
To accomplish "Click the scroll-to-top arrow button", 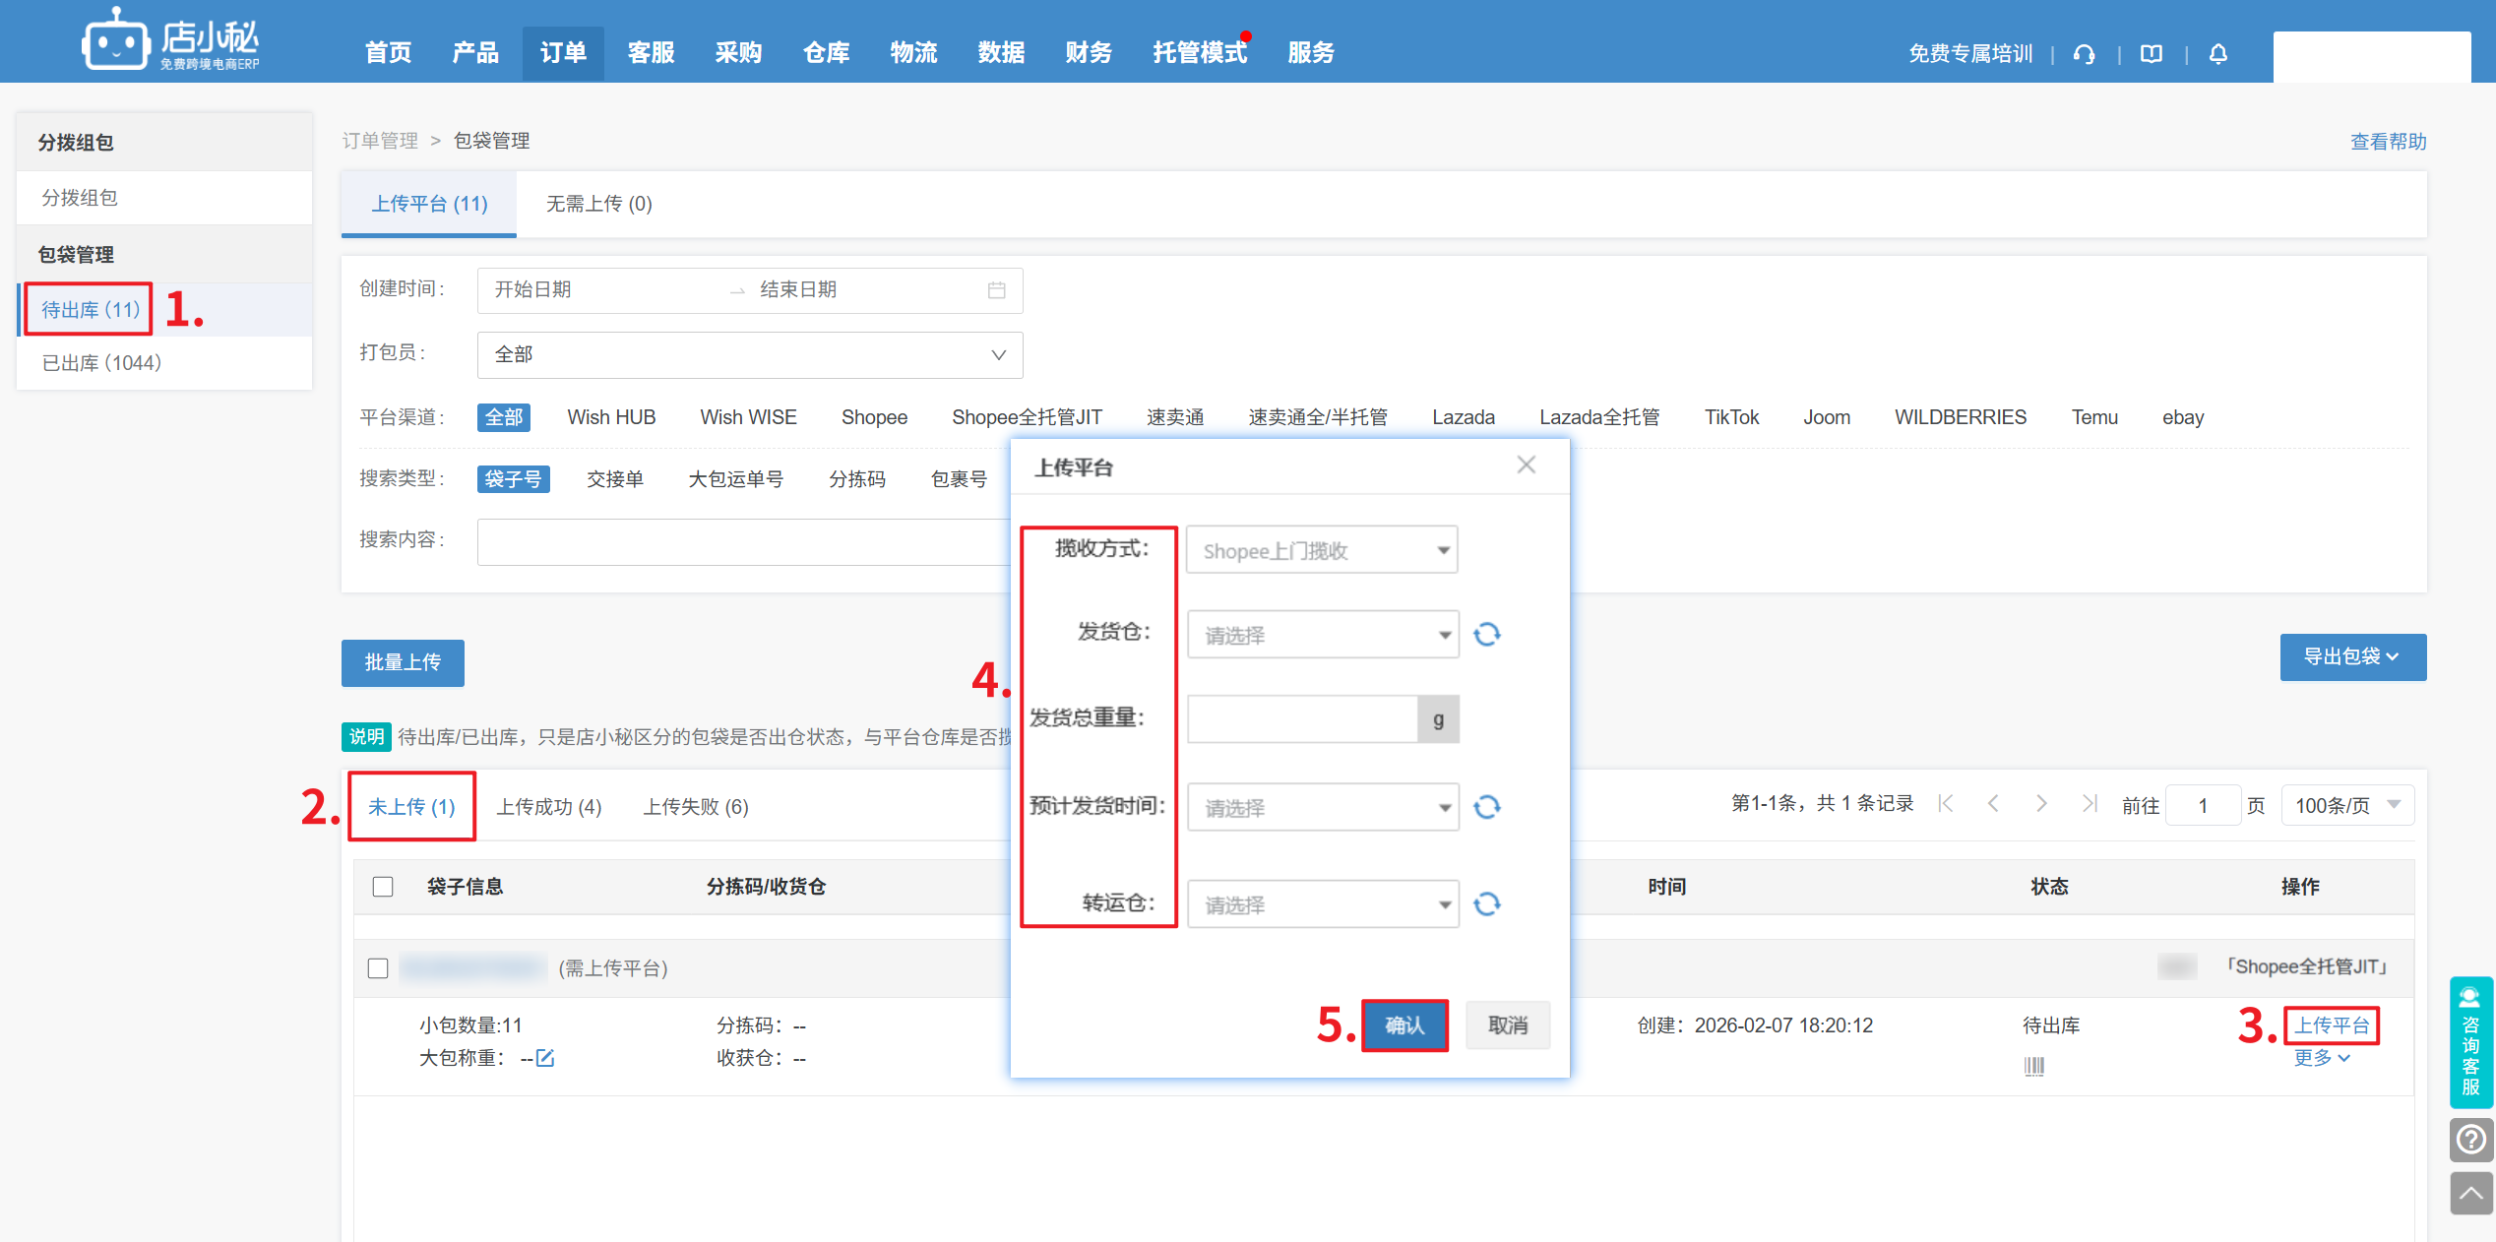I will point(2470,1194).
